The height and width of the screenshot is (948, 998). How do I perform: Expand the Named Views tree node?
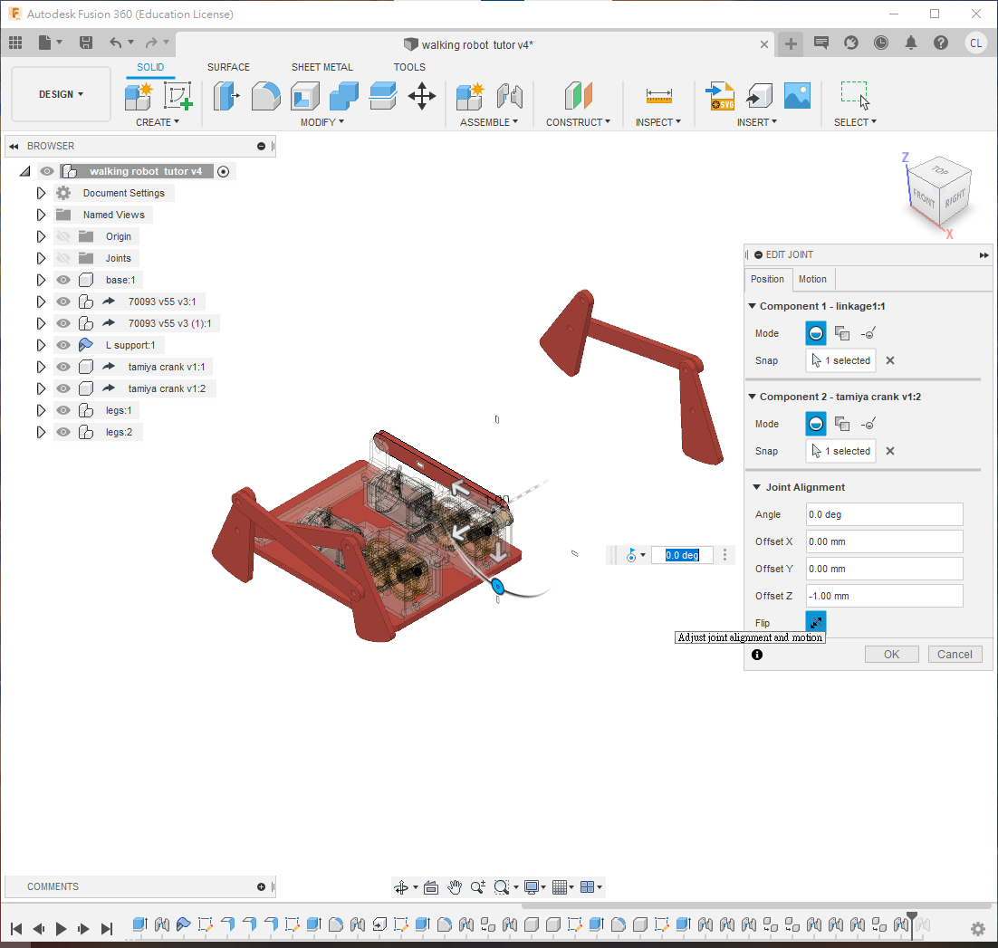[x=41, y=215]
